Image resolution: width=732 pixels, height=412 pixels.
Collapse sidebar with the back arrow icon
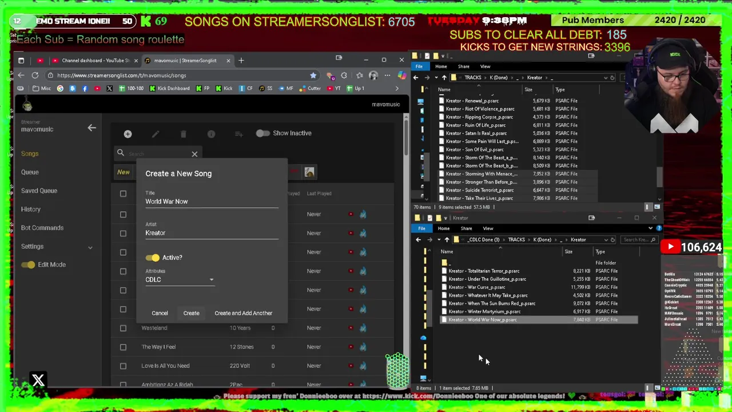[x=91, y=128]
